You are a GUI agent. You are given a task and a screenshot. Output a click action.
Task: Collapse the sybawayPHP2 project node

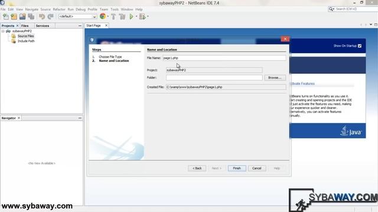(x=3, y=31)
